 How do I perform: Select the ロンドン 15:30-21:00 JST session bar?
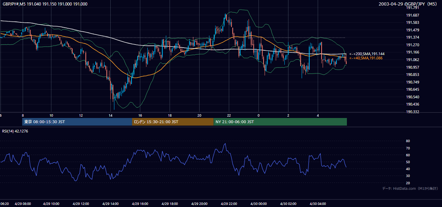[x=173, y=122]
